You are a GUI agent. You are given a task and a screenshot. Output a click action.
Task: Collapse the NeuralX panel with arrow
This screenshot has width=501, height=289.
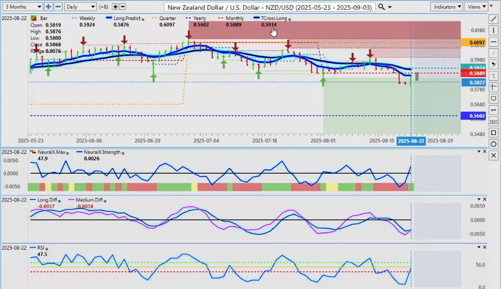(x=478, y=152)
